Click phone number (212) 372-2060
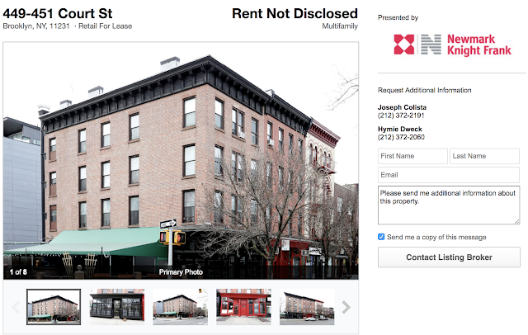 [x=401, y=137]
